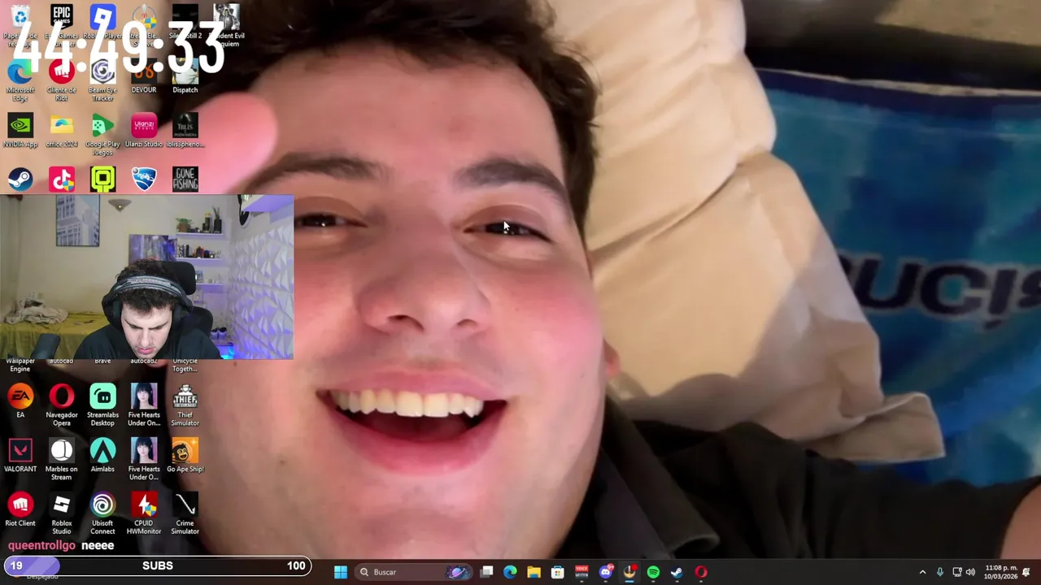Image resolution: width=1041 pixels, height=585 pixels.
Task: Open File Explorer from the taskbar
Action: point(534,572)
